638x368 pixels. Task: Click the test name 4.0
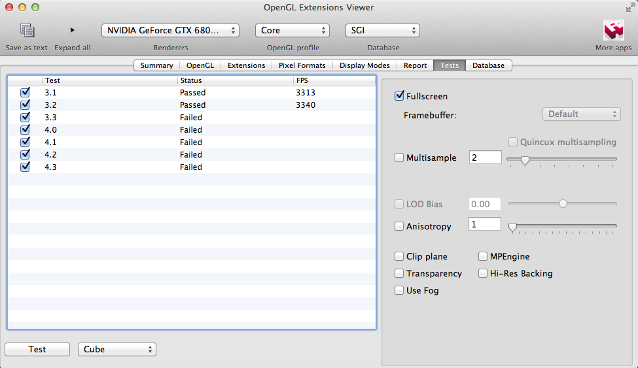point(50,129)
